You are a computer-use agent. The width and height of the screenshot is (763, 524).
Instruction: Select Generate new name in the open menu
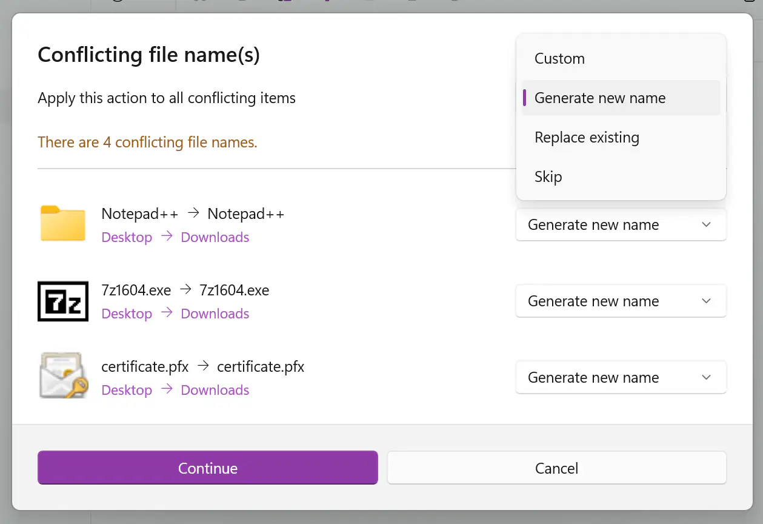pyautogui.click(x=599, y=98)
